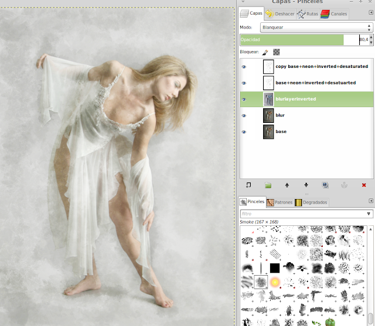Delete layer using the red X icon

[364, 185]
